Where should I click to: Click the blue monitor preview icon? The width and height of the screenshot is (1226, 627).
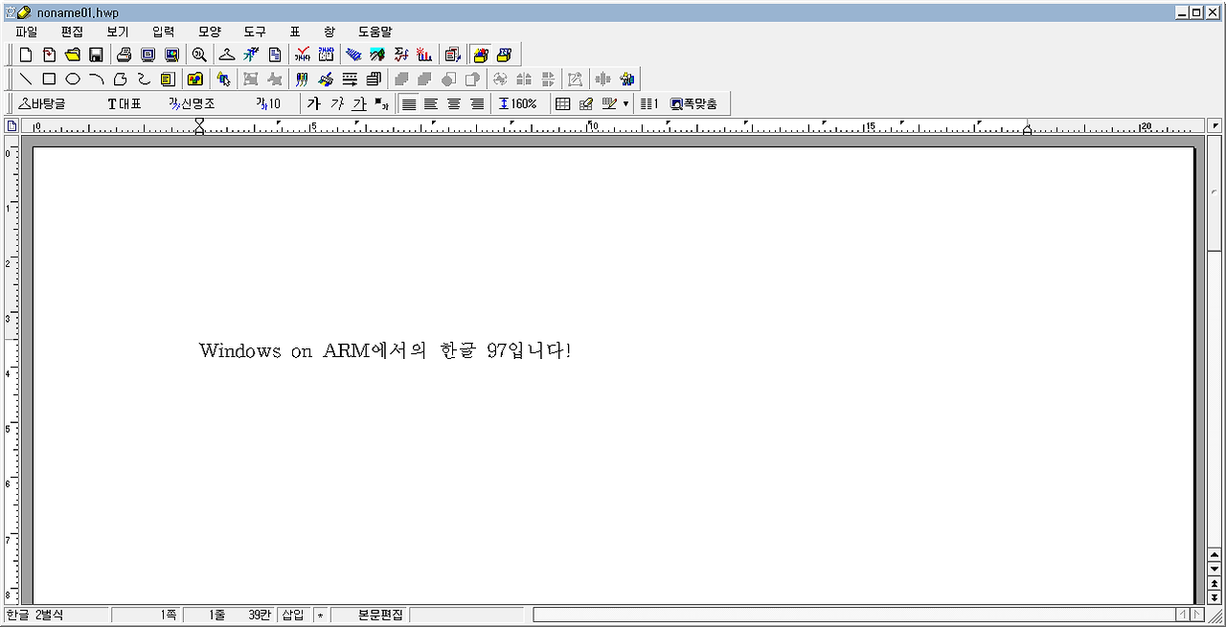click(148, 56)
